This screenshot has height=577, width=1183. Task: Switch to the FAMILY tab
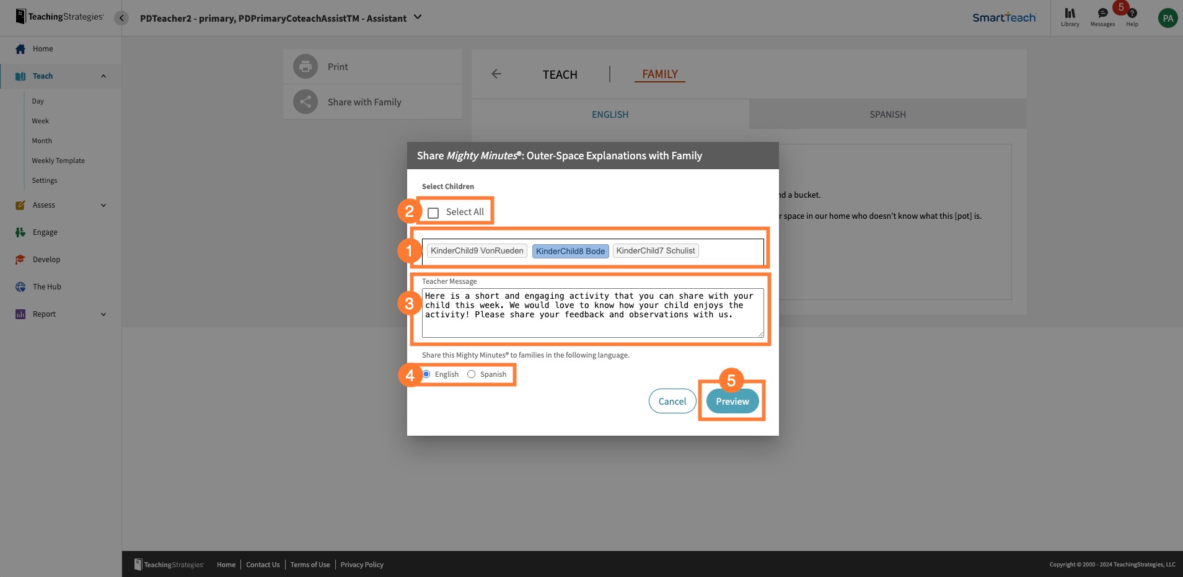[x=659, y=74]
